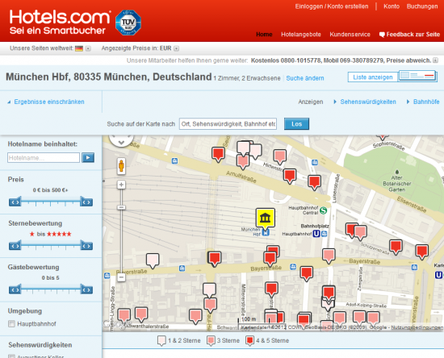This screenshot has height=358, width=444.
Task: Click the light pin north of Bayerstraße west end
Action: point(153,260)
